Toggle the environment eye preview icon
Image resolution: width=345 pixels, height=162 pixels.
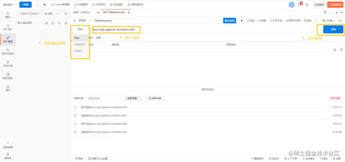click(x=340, y=20)
